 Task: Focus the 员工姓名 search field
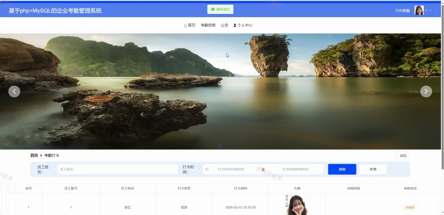click(118, 169)
